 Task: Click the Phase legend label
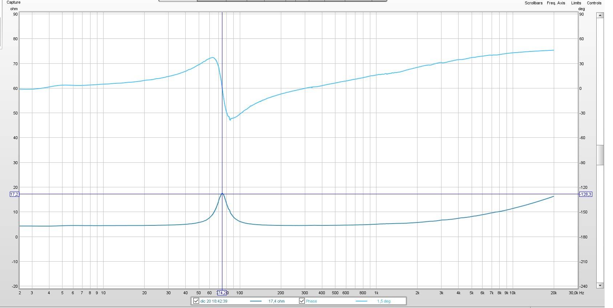tap(311, 301)
